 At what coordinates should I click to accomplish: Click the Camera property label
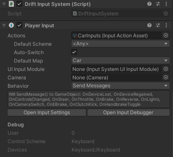17,78
